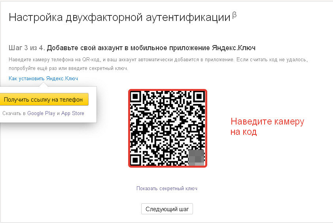Viewport: 333px width, 223px height.
Task: Click the popup's pointer arrow under the link
Action: [x=44, y=84]
